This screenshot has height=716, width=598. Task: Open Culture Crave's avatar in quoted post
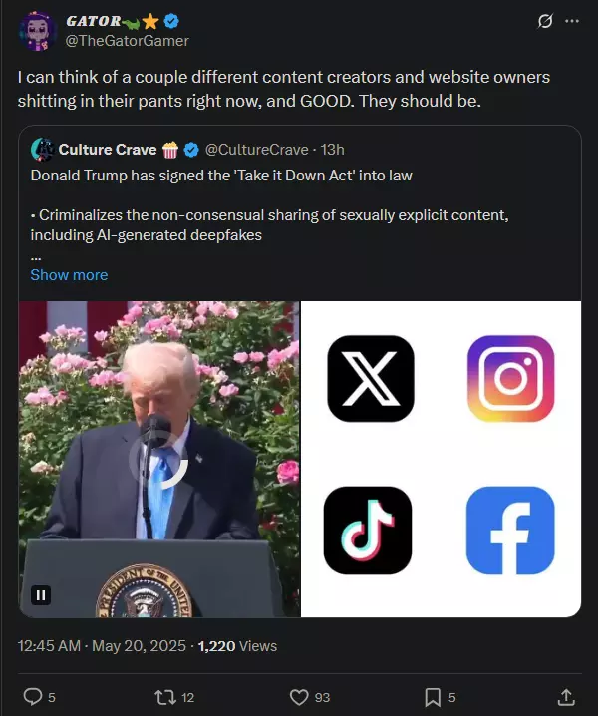point(43,150)
